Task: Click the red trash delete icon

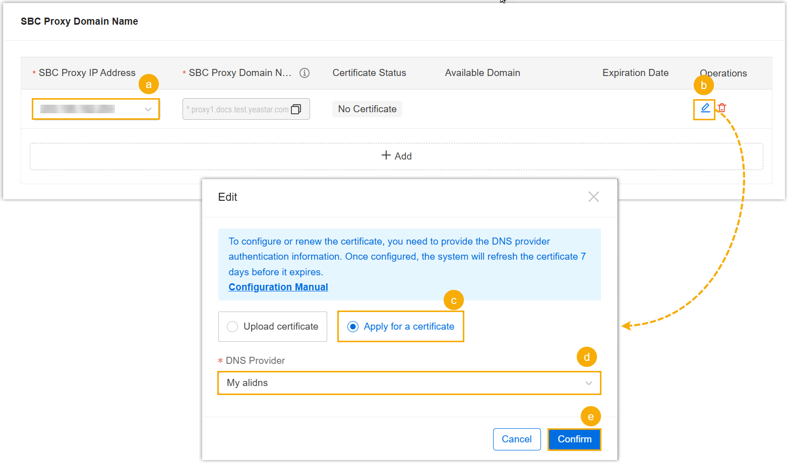Action: pyautogui.click(x=722, y=108)
